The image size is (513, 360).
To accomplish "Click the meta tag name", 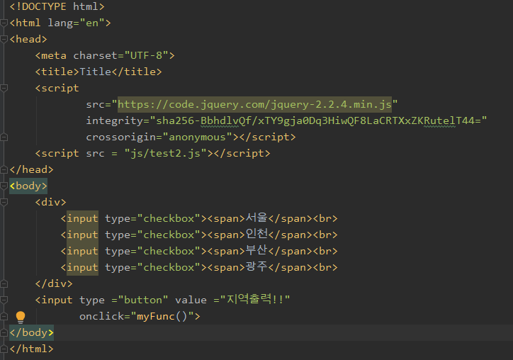I will pyautogui.click(x=54, y=56).
